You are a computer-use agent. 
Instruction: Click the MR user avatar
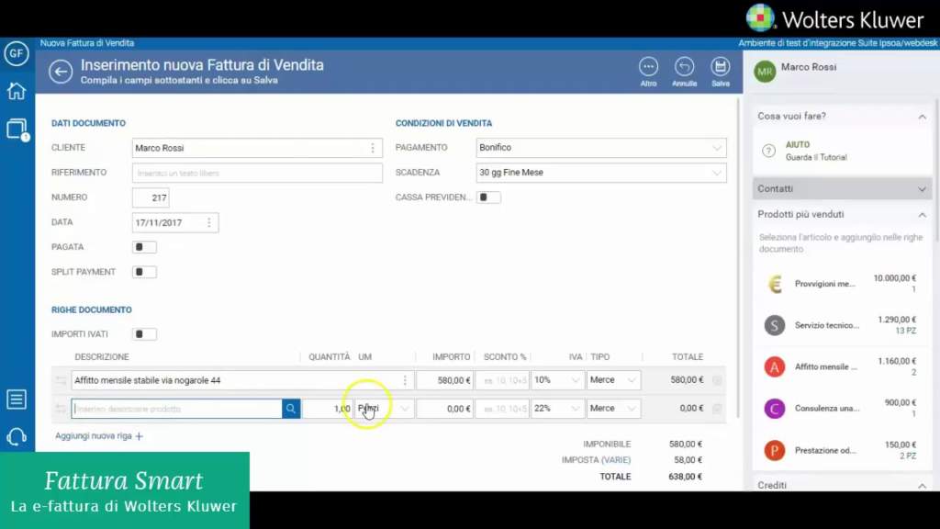(x=765, y=72)
